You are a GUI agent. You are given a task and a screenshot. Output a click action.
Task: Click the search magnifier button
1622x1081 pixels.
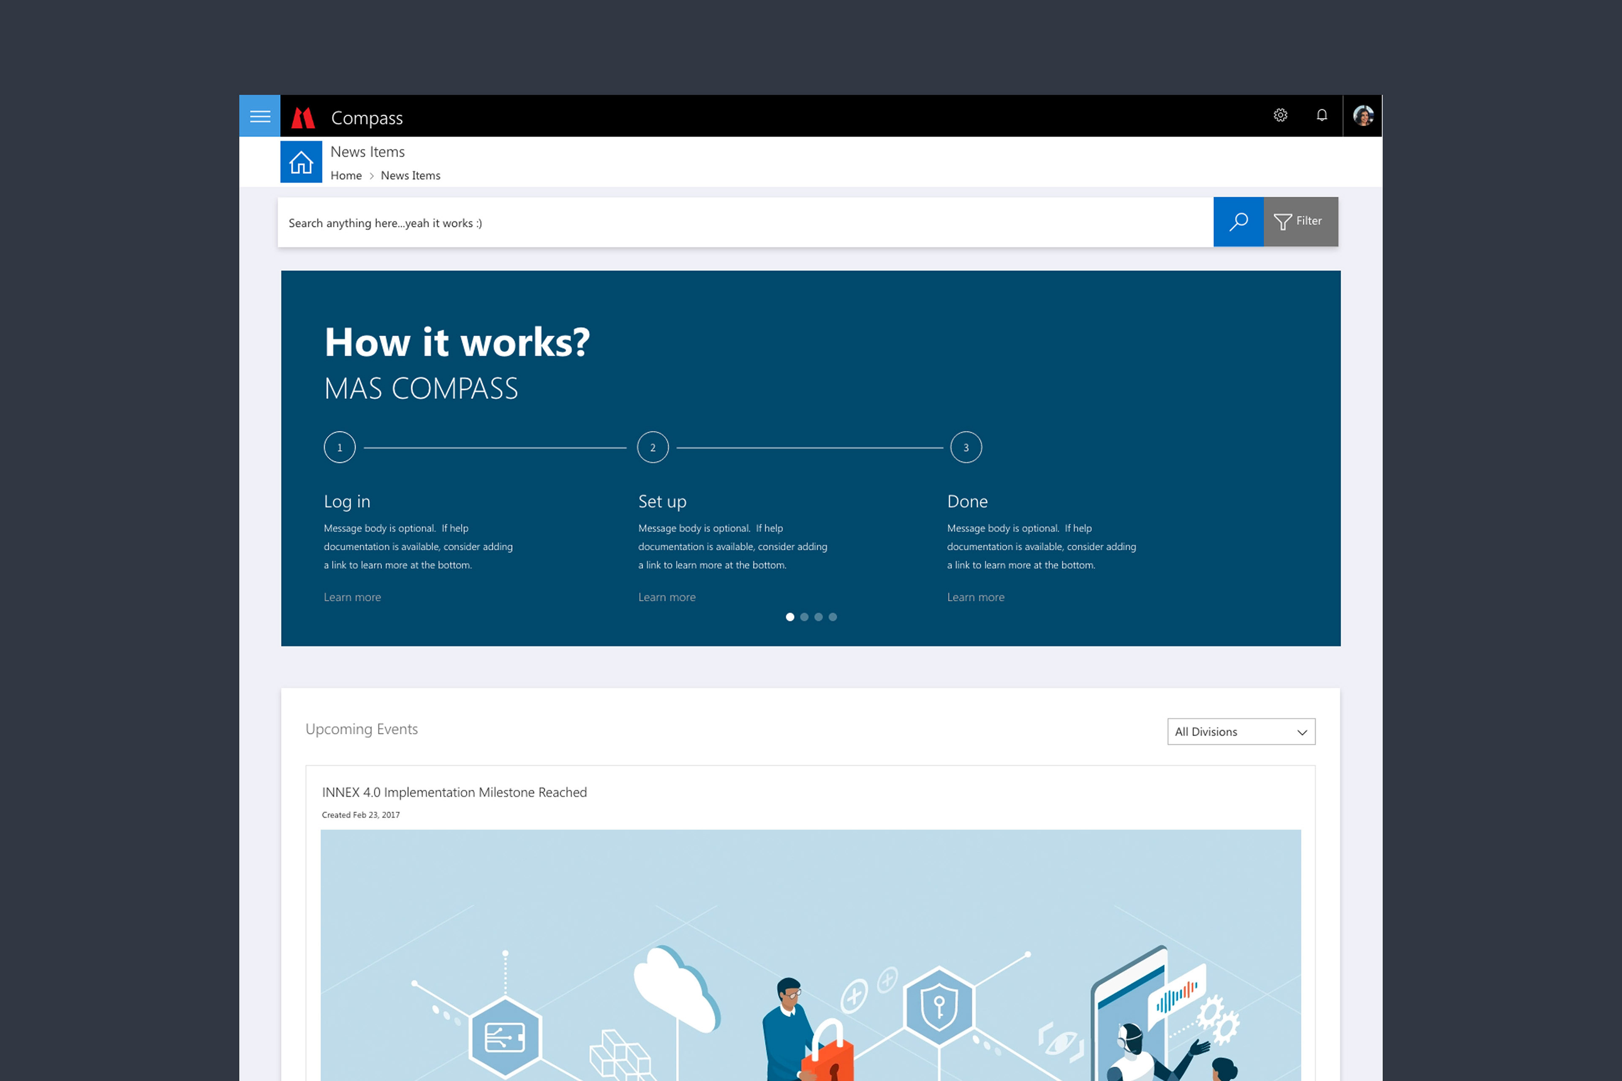1238,222
